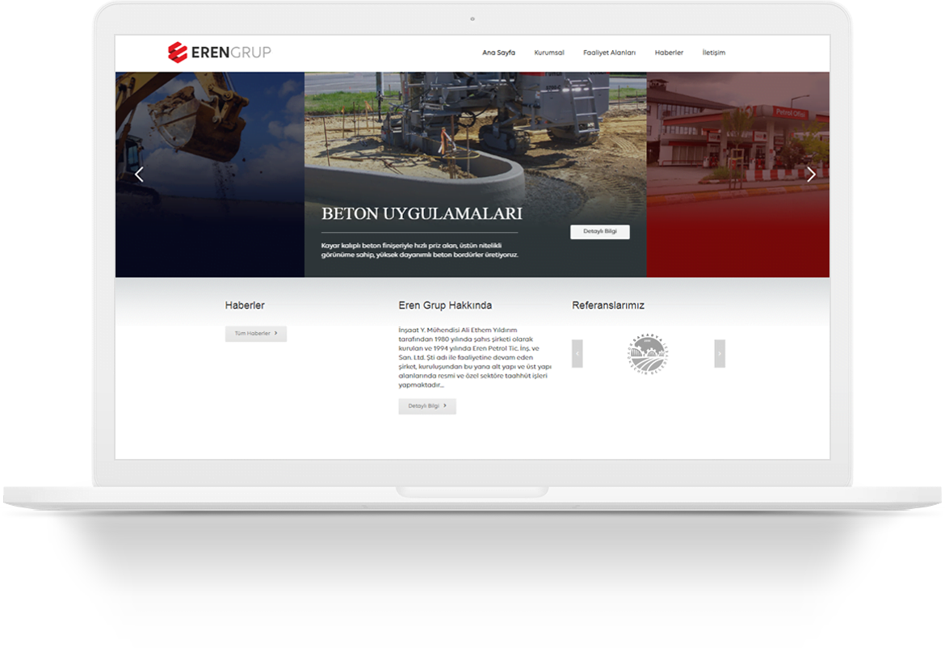Click the concrete paving machine photo

tap(475, 129)
